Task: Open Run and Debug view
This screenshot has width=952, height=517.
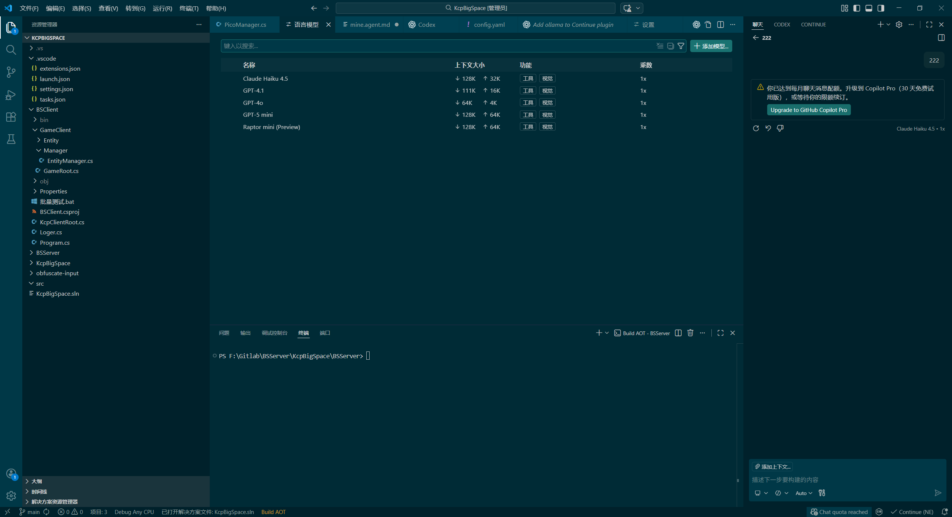Action: pyautogui.click(x=11, y=95)
